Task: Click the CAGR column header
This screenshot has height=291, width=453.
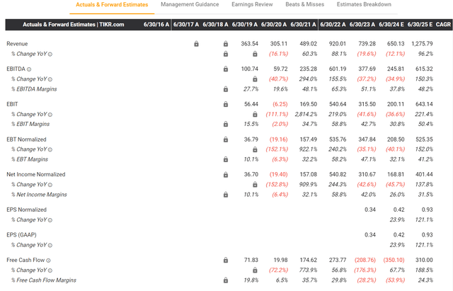Action: [x=443, y=25]
